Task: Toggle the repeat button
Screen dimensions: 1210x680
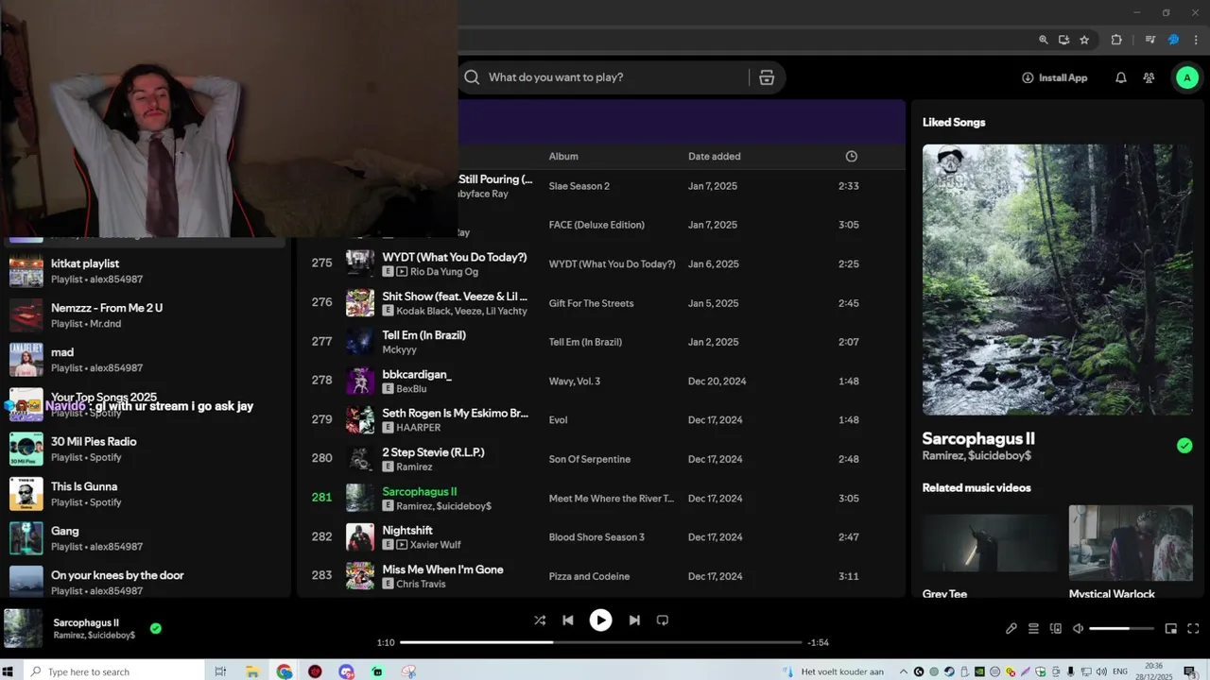Action: point(663,620)
